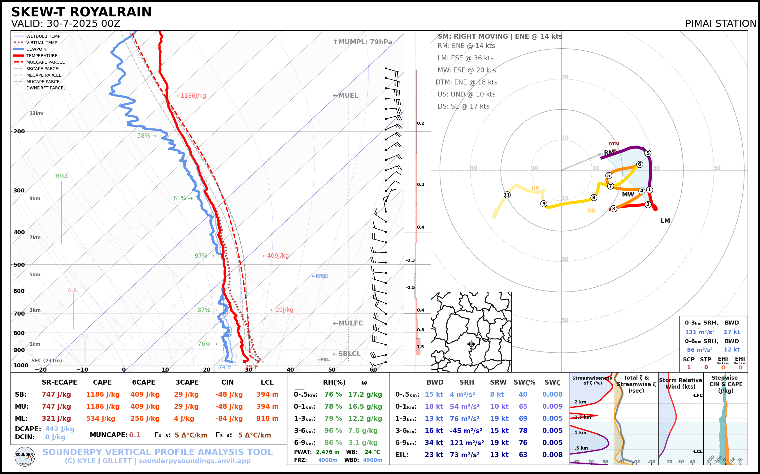Click hodograph height marker 8
This screenshot has width=760, height=474.
point(593,197)
